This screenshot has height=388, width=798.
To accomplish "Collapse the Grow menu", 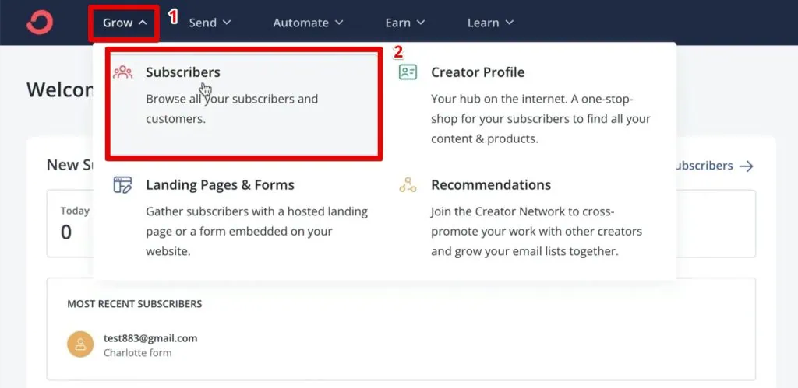I will point(125,23).
